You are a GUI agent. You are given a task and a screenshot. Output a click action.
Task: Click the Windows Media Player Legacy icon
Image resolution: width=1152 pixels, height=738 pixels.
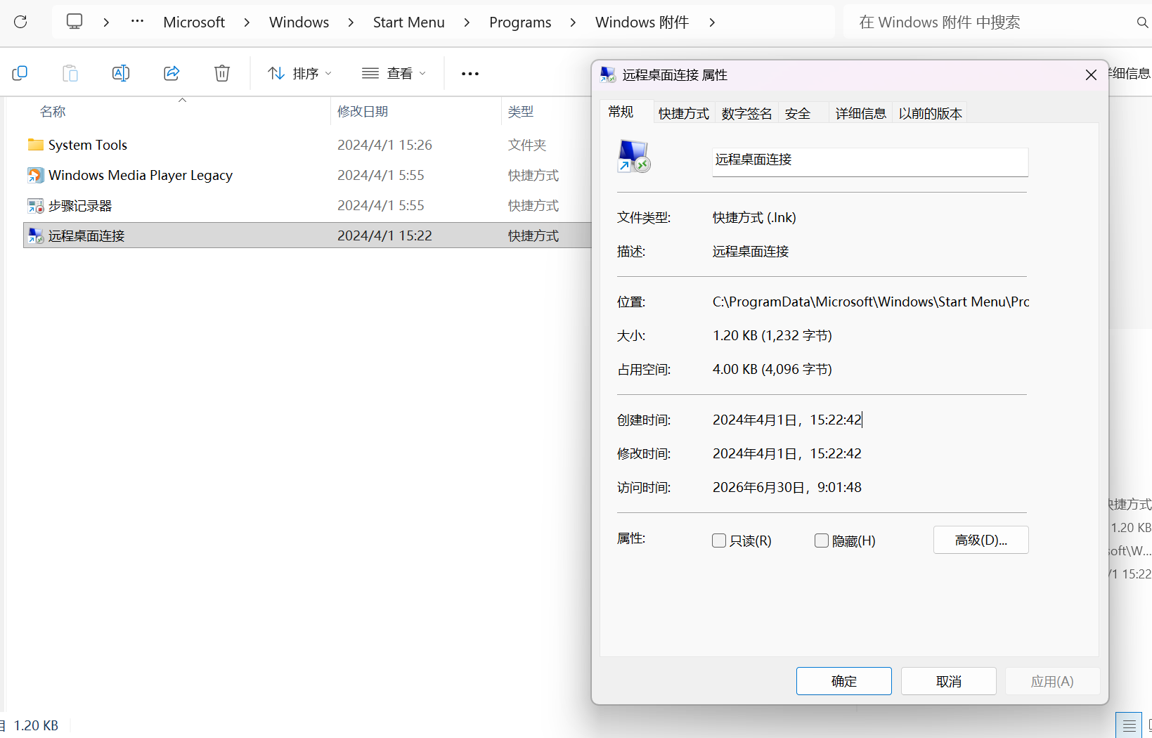click(x=36, y=175)
